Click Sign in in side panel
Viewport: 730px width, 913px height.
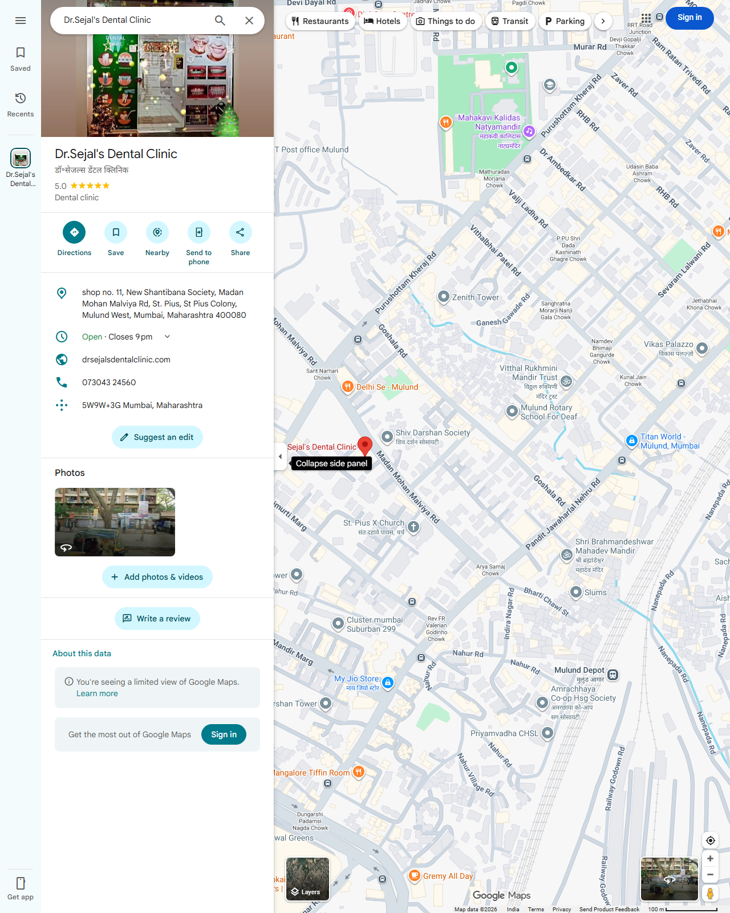[224, 734]
